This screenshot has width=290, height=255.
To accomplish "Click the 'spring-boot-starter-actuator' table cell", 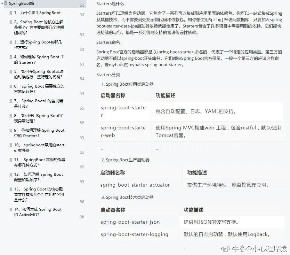I will click(x=139, y=185).
